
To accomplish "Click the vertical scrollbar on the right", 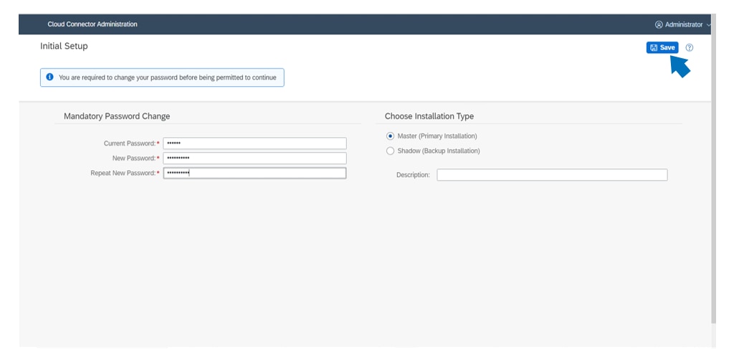I will [x=713, y=179].
